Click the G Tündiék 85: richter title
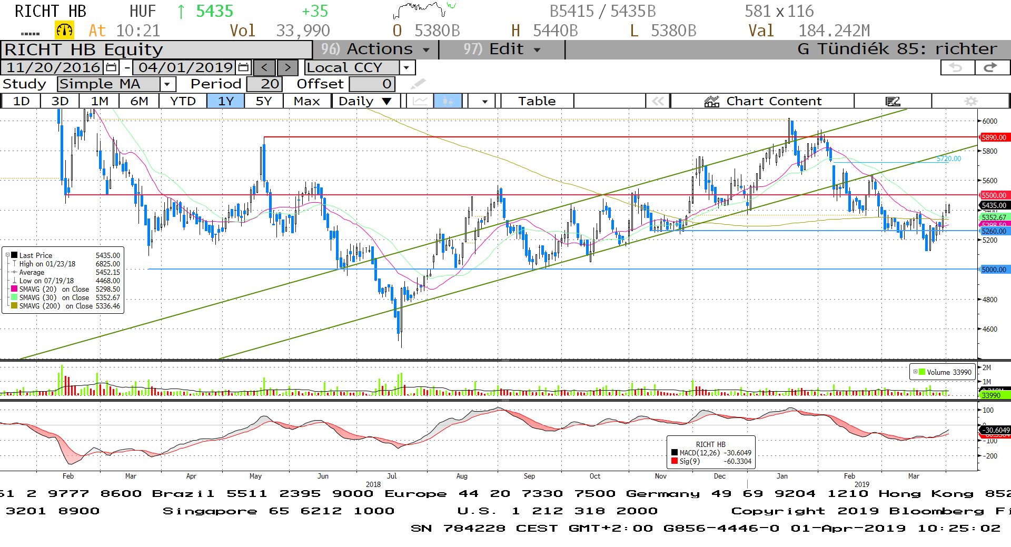The height and width of the screenshot is (547, 1011). coord(897,49)
